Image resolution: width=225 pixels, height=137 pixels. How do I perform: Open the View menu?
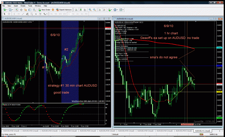coord(9,6)
